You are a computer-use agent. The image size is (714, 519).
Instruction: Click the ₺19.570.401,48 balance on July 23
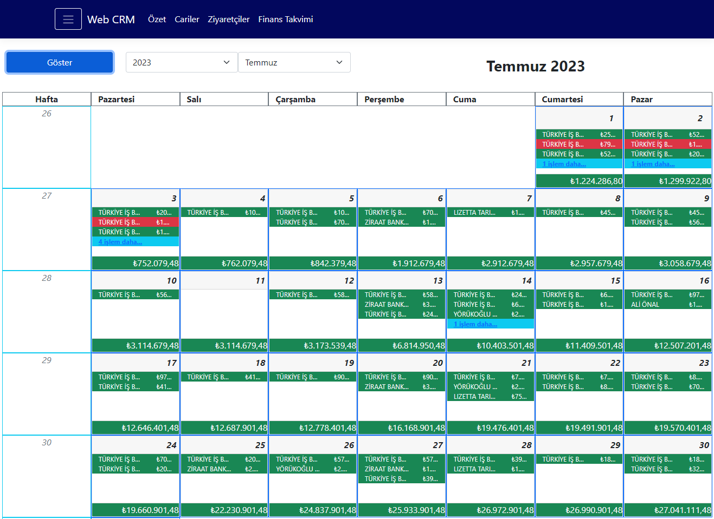668,428
